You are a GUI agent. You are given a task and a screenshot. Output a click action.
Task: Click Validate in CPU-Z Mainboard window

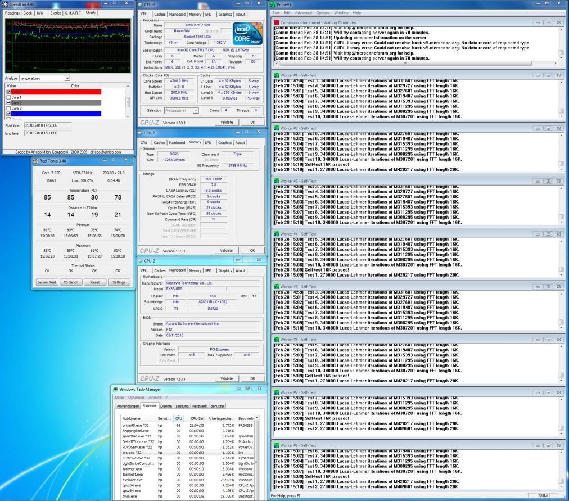(x=227, y=378)
